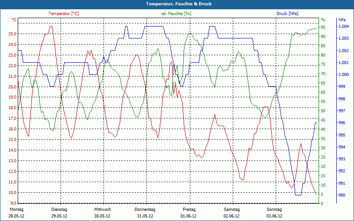Click the '10,0' temperature axis value
The image size is (354, 221).
coord(12,193)
